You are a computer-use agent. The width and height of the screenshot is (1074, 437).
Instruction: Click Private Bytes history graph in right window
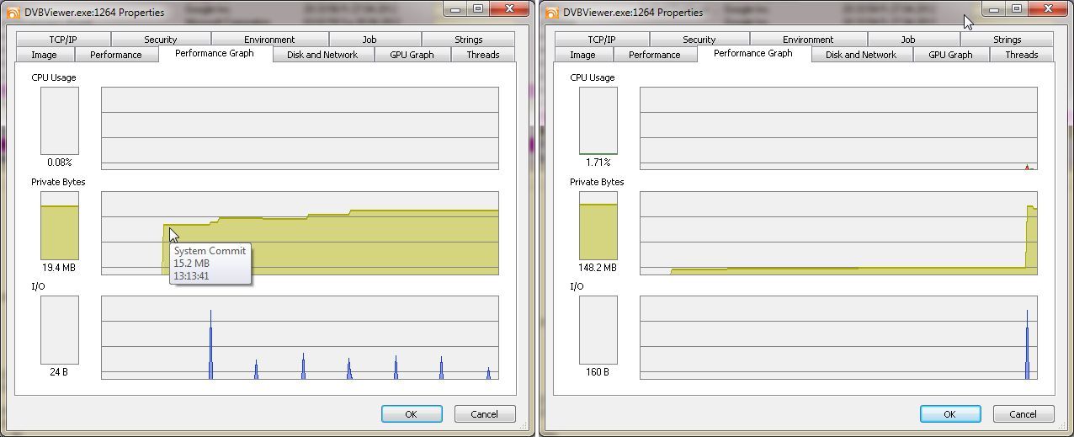[838, 232]
